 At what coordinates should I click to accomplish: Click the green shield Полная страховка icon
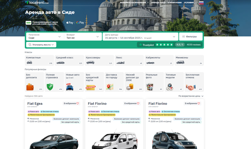pos(50,87)
